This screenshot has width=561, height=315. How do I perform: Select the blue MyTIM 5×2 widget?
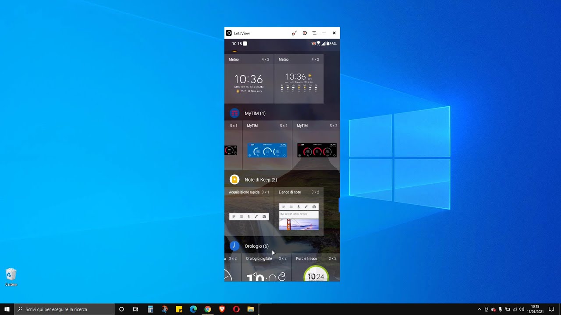click(x=267, y=145)
